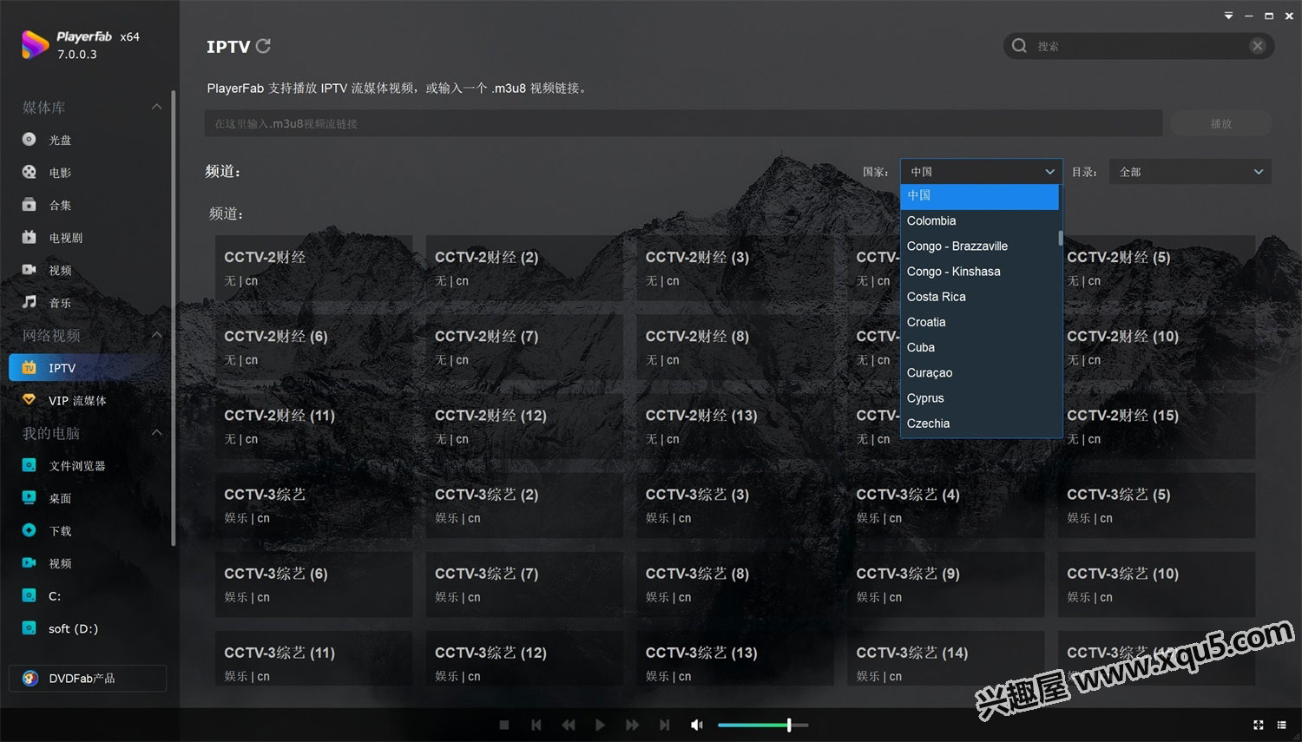The height and width of the screenshot is (742, 1302).
Task: Collapse the 我的电脑 section
Action: point(156,433)
